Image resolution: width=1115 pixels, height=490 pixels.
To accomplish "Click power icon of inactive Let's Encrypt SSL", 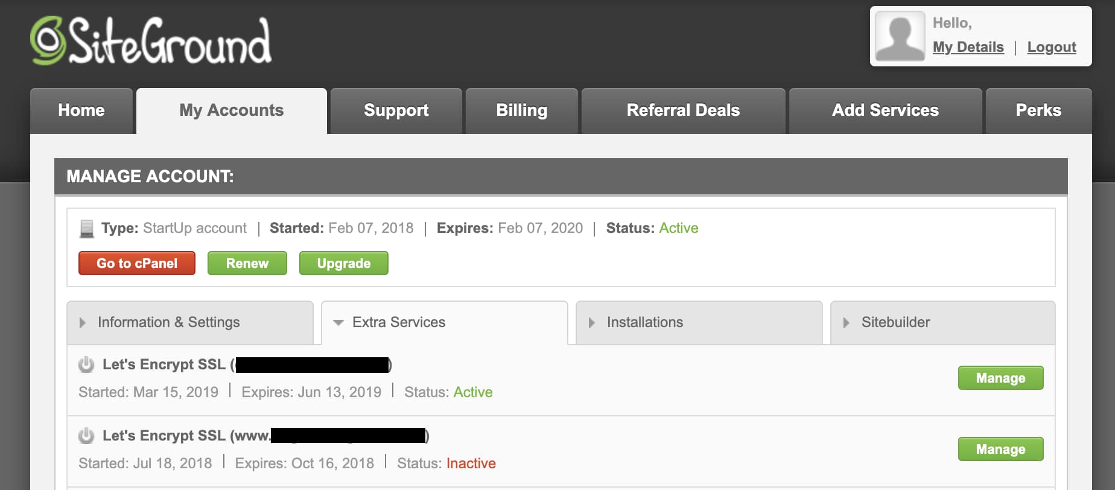I will point(86,436).
